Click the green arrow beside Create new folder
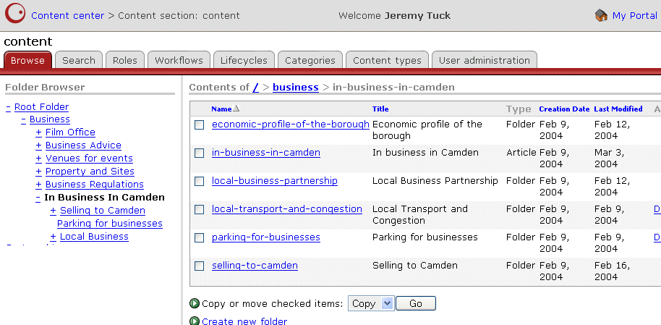This screenshot has width=661, height=325. pyautogui.click(x=194, y=321)
